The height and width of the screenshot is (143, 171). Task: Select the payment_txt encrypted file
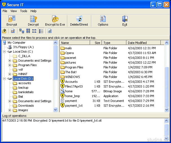tap(74, 106)
